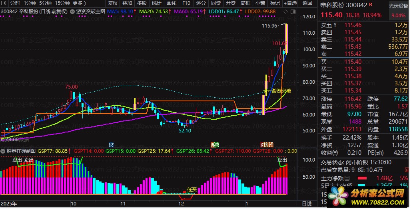
Task: Click the 卖出 label at sub-chart right
Action: pyautogui.click(x=282, y=160)
